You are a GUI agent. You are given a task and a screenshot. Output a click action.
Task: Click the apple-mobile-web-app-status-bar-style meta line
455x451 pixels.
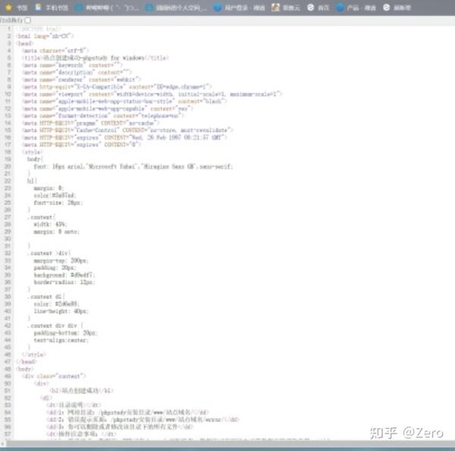point(124,101)
